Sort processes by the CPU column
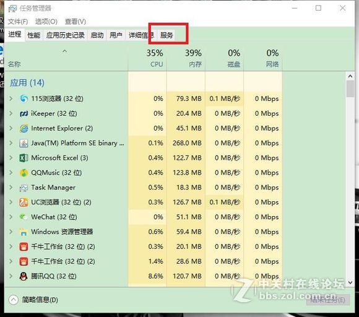Viewport: 359px width, 317px height. tap(147, 58)
